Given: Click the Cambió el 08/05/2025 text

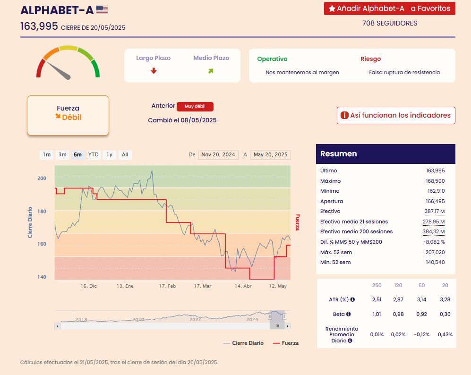Looking at the screenshot, I should coord(182,120).
